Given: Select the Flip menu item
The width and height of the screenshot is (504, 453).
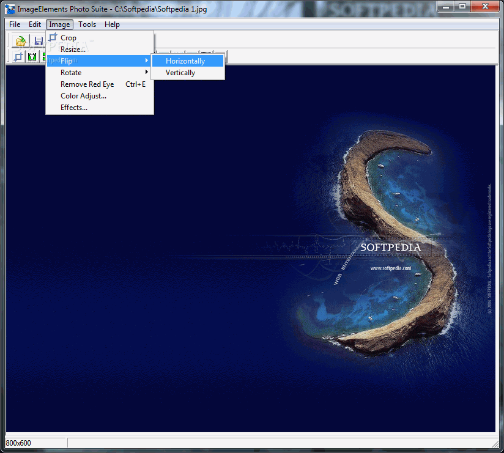Looking at the screenshot, I should 100,61.
